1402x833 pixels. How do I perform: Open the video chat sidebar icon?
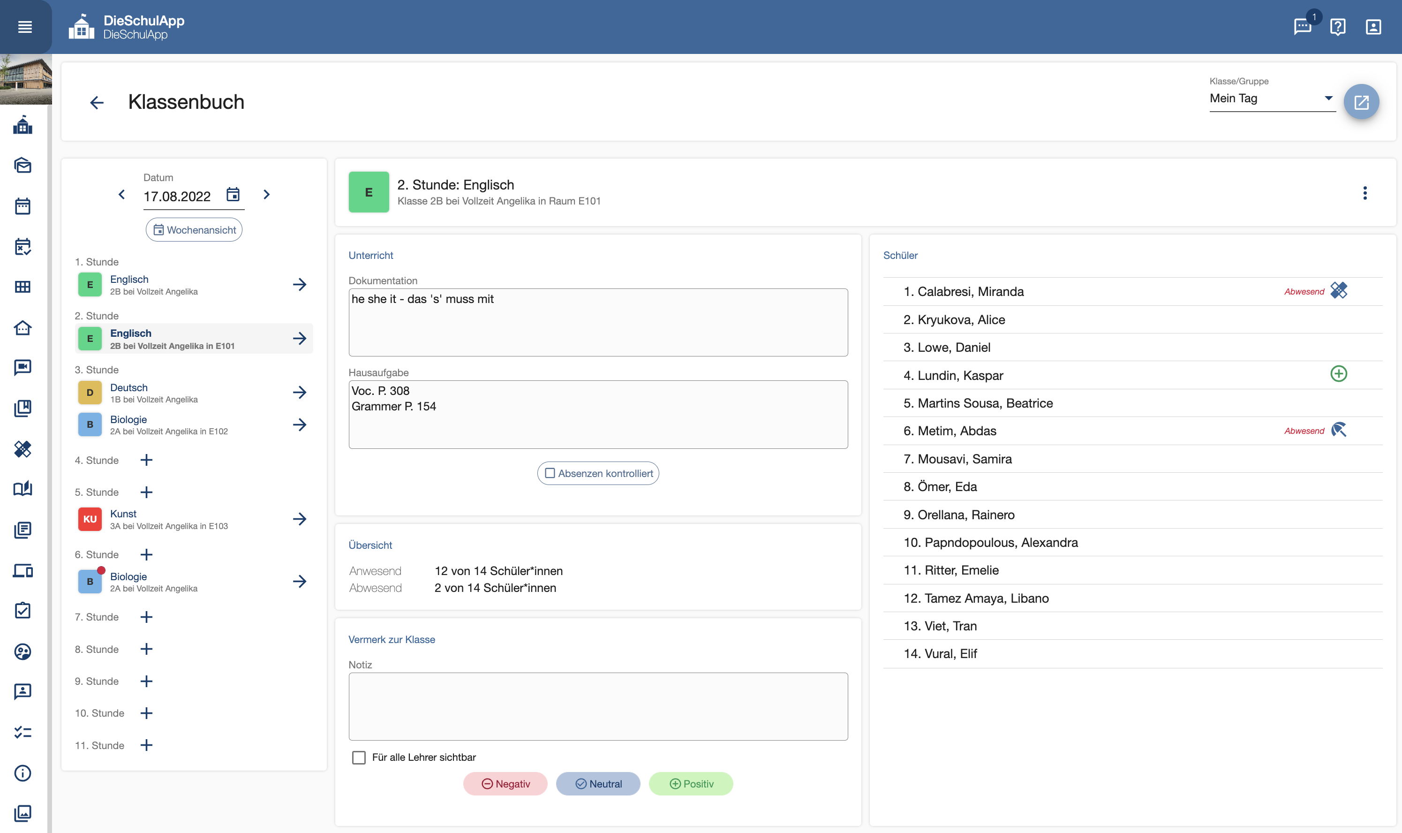coord(23,368)
